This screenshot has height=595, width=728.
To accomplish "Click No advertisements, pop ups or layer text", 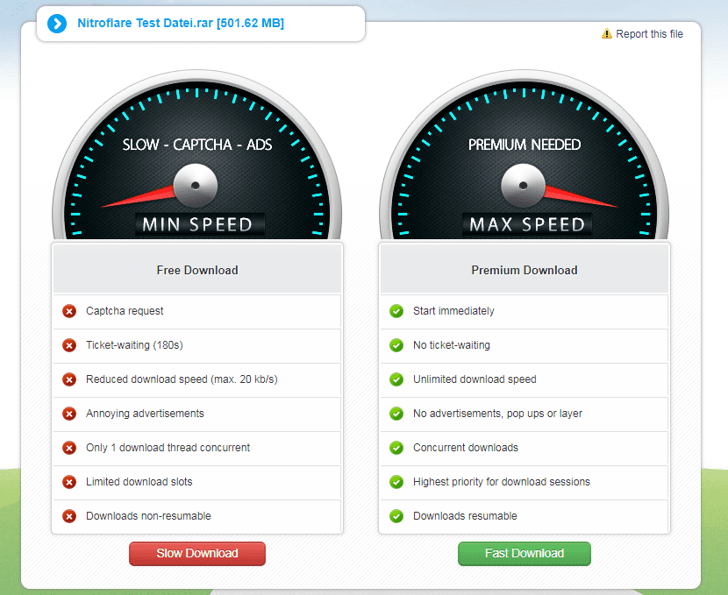I will (497, 414).
